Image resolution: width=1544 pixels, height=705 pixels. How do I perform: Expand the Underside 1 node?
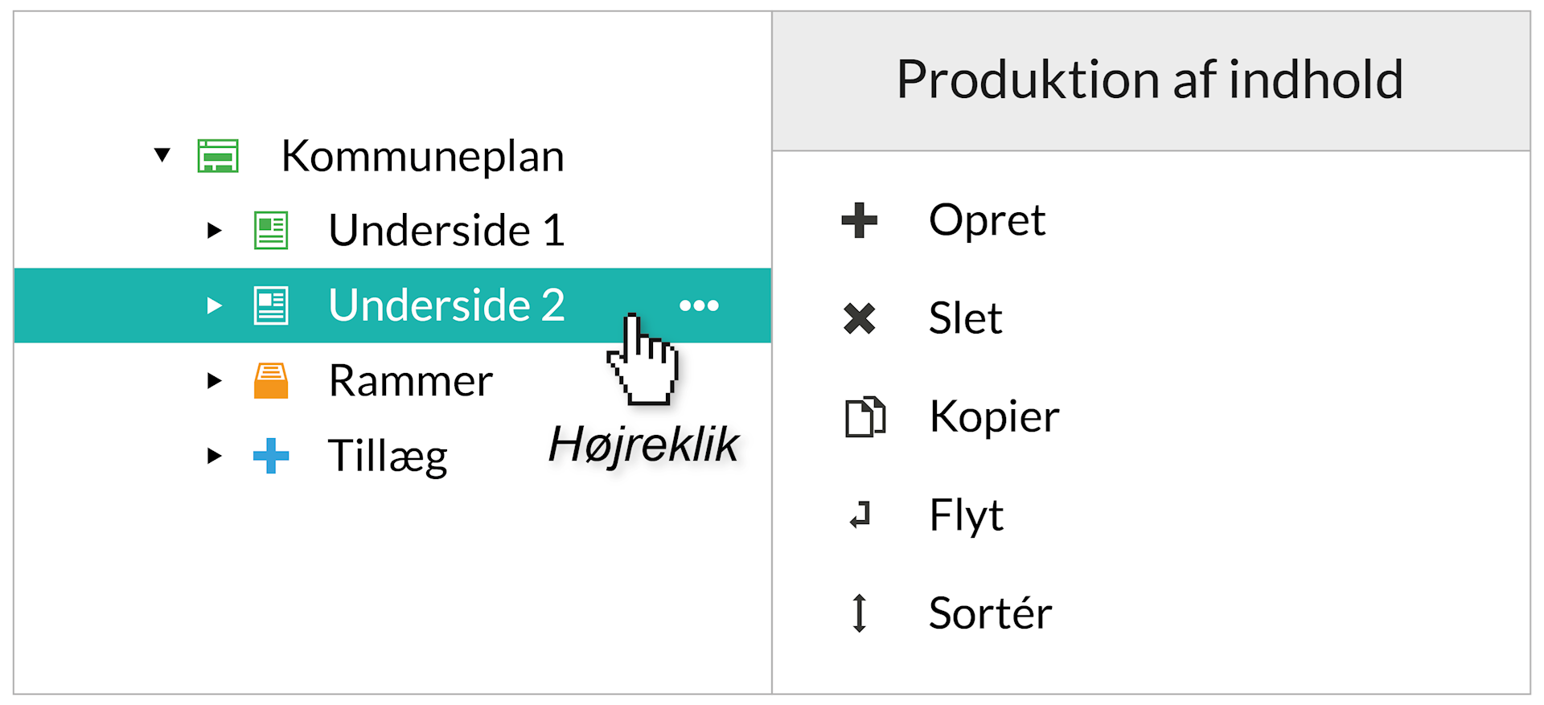click(x=214, y=231)
